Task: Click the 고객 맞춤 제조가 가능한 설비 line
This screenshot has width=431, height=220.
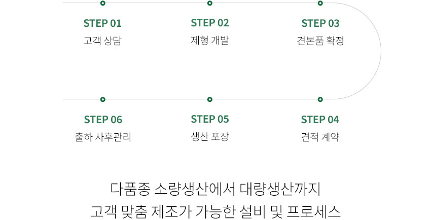Action: click(x=215, y=211)
